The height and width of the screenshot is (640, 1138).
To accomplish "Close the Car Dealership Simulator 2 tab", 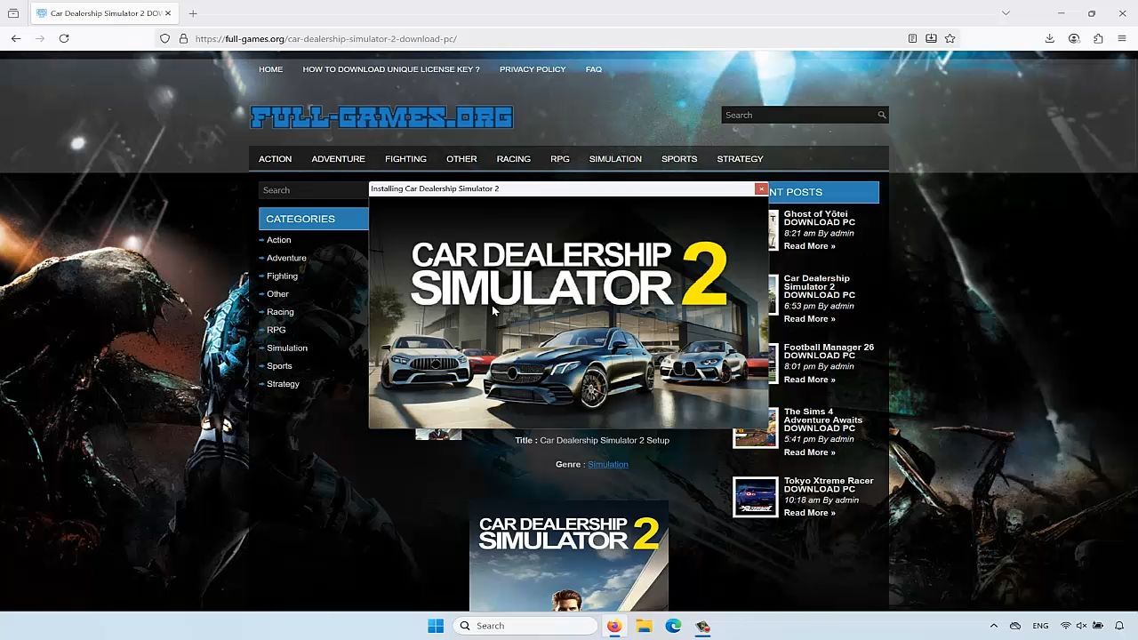I will pyautogui.click(x=169, y=13).
